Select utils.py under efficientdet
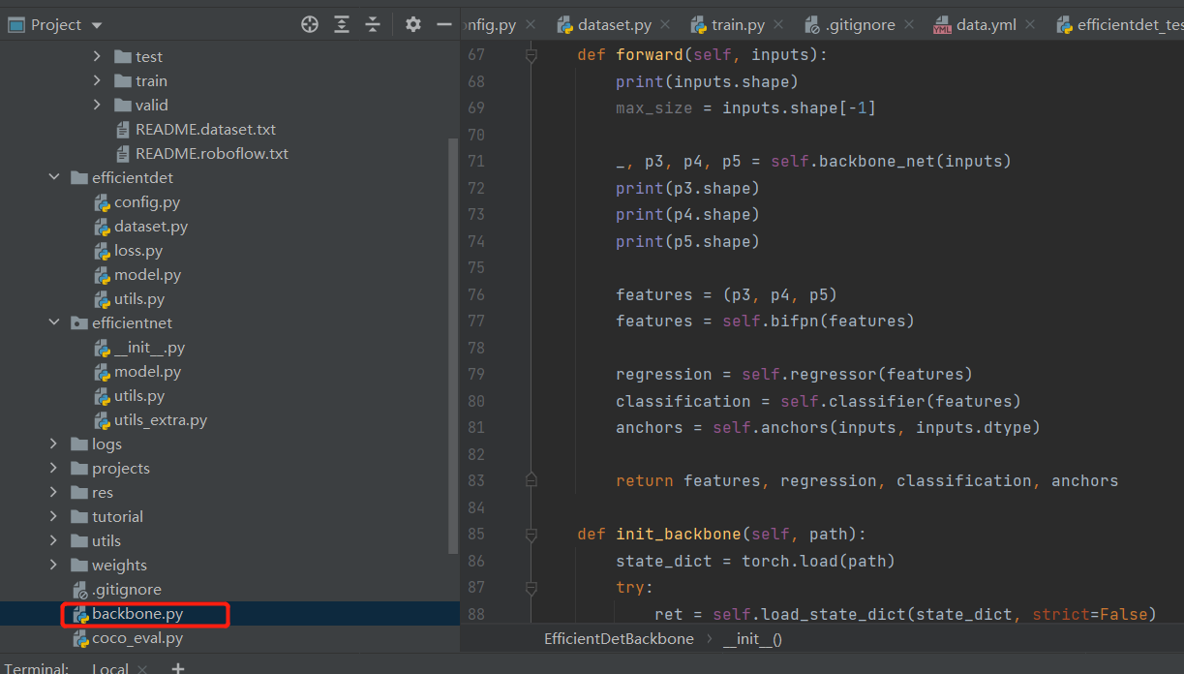The image size is (1184, 674). pyautogui.click(x=139, y=299)
